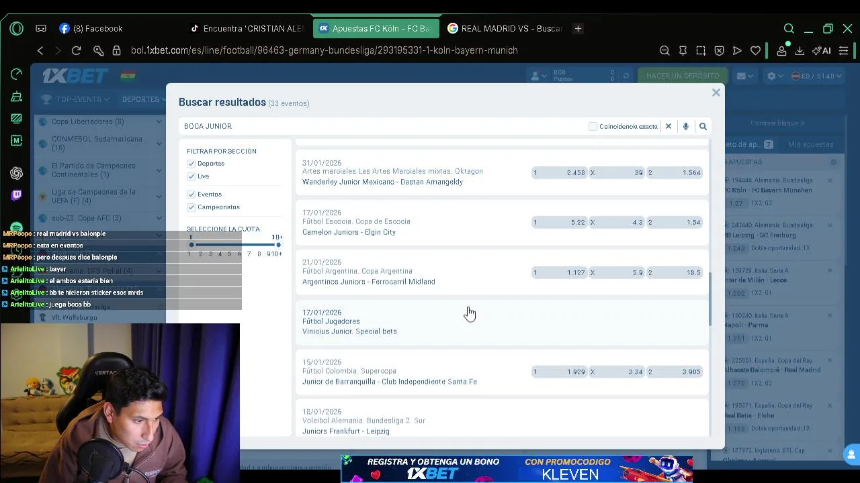Remove the Real Betis - Elche bet
Viewport: 860px width, 483px height.
point(830,405)
